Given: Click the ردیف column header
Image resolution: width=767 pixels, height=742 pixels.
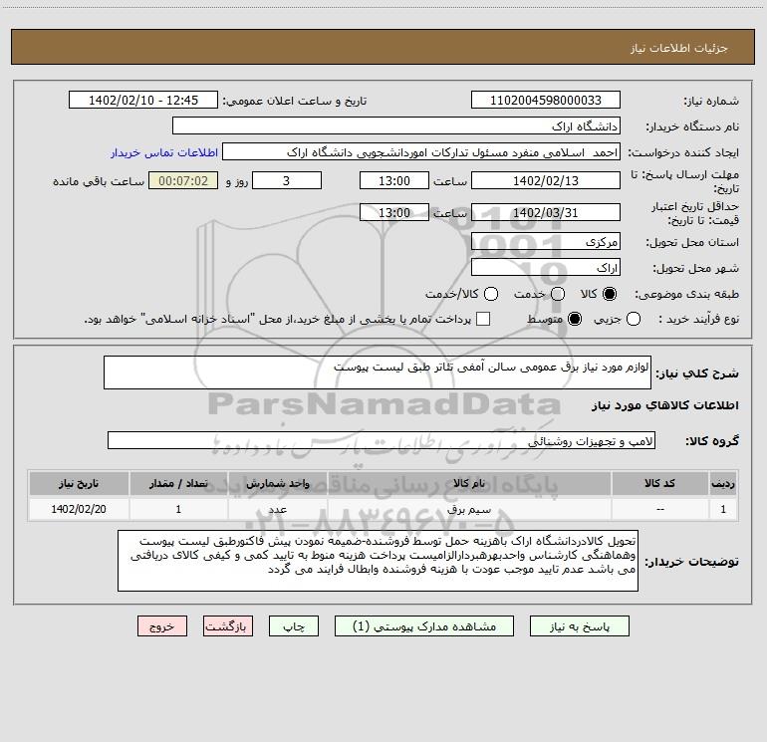Looking at the screenshot, I should (723, 483).
